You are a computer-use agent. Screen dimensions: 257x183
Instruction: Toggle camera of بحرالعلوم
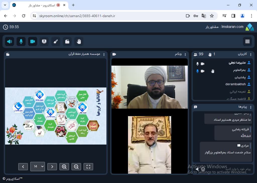203,71
